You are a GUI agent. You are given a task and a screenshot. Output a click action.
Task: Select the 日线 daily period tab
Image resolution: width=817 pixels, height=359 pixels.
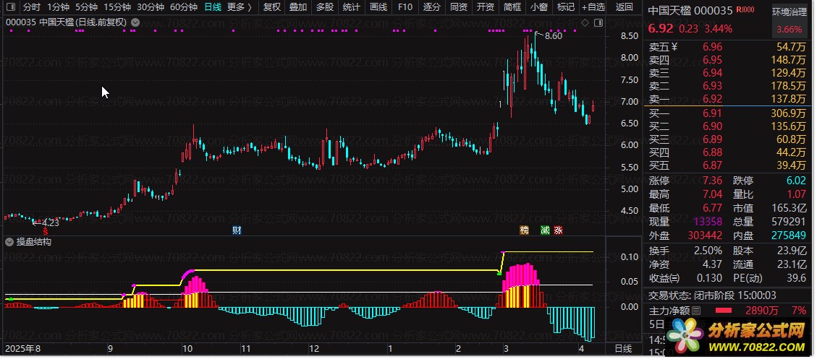[213, 7]
